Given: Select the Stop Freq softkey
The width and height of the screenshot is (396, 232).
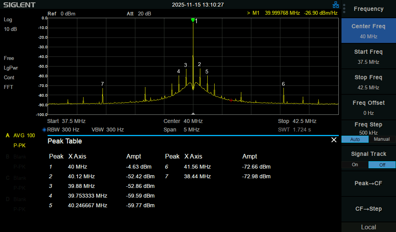Looking at the screenshot, I should 369,82.
